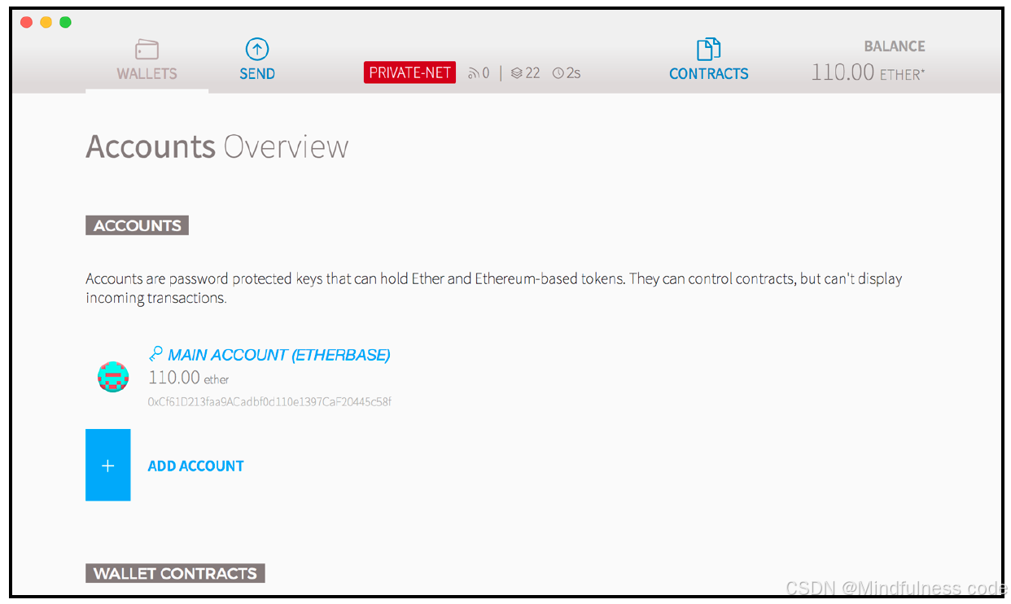Open Main Account (Etherbase) link
This screenshot has width=1011, height=604.
click(278, 355)
